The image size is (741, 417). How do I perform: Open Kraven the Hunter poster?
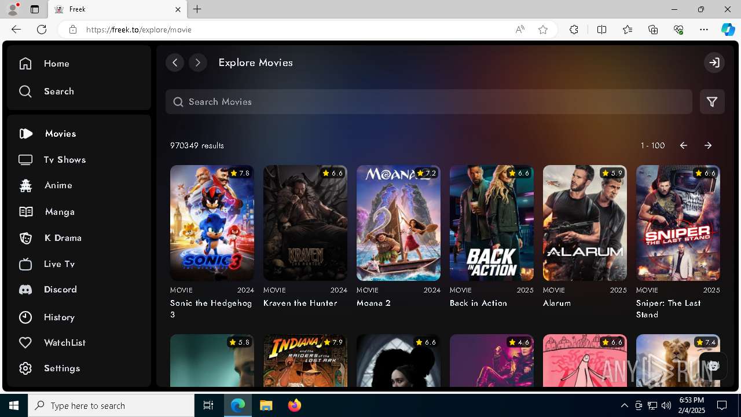coord(305,223)
